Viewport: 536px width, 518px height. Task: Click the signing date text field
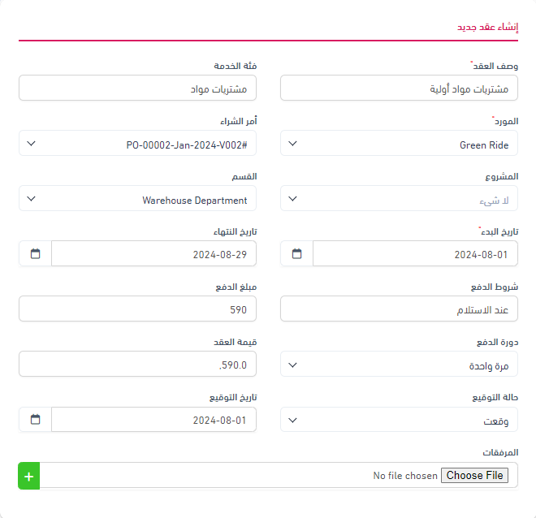pos(153,420)
